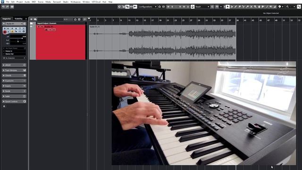Expand the Chords inspector section
This screenshot has height=170, width=302.
14,76
